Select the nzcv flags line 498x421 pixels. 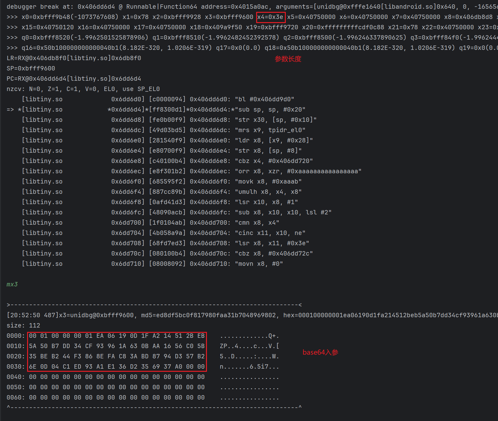point(83,89)
